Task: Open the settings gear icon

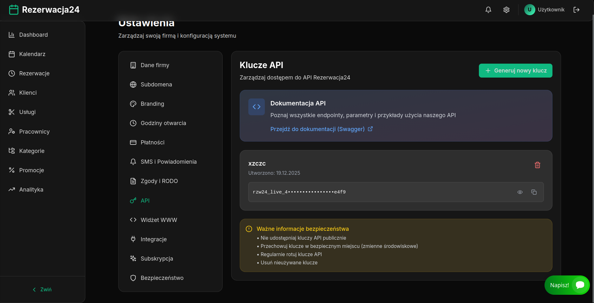Action: pyautogui.click(x=506, y=10)
